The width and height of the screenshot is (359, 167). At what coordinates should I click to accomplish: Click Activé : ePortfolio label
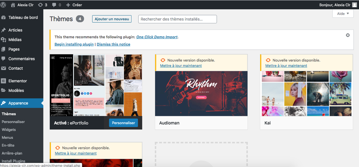tap(71, 123)
